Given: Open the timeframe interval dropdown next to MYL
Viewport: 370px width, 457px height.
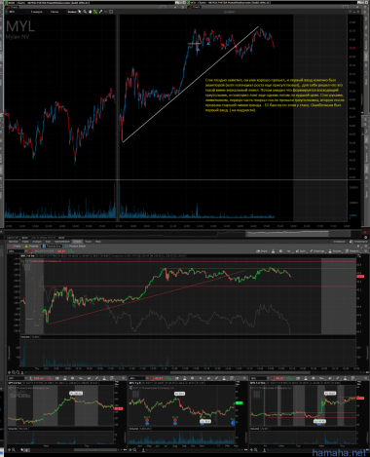Looking at the screenshot, I should tap(37, 12).
